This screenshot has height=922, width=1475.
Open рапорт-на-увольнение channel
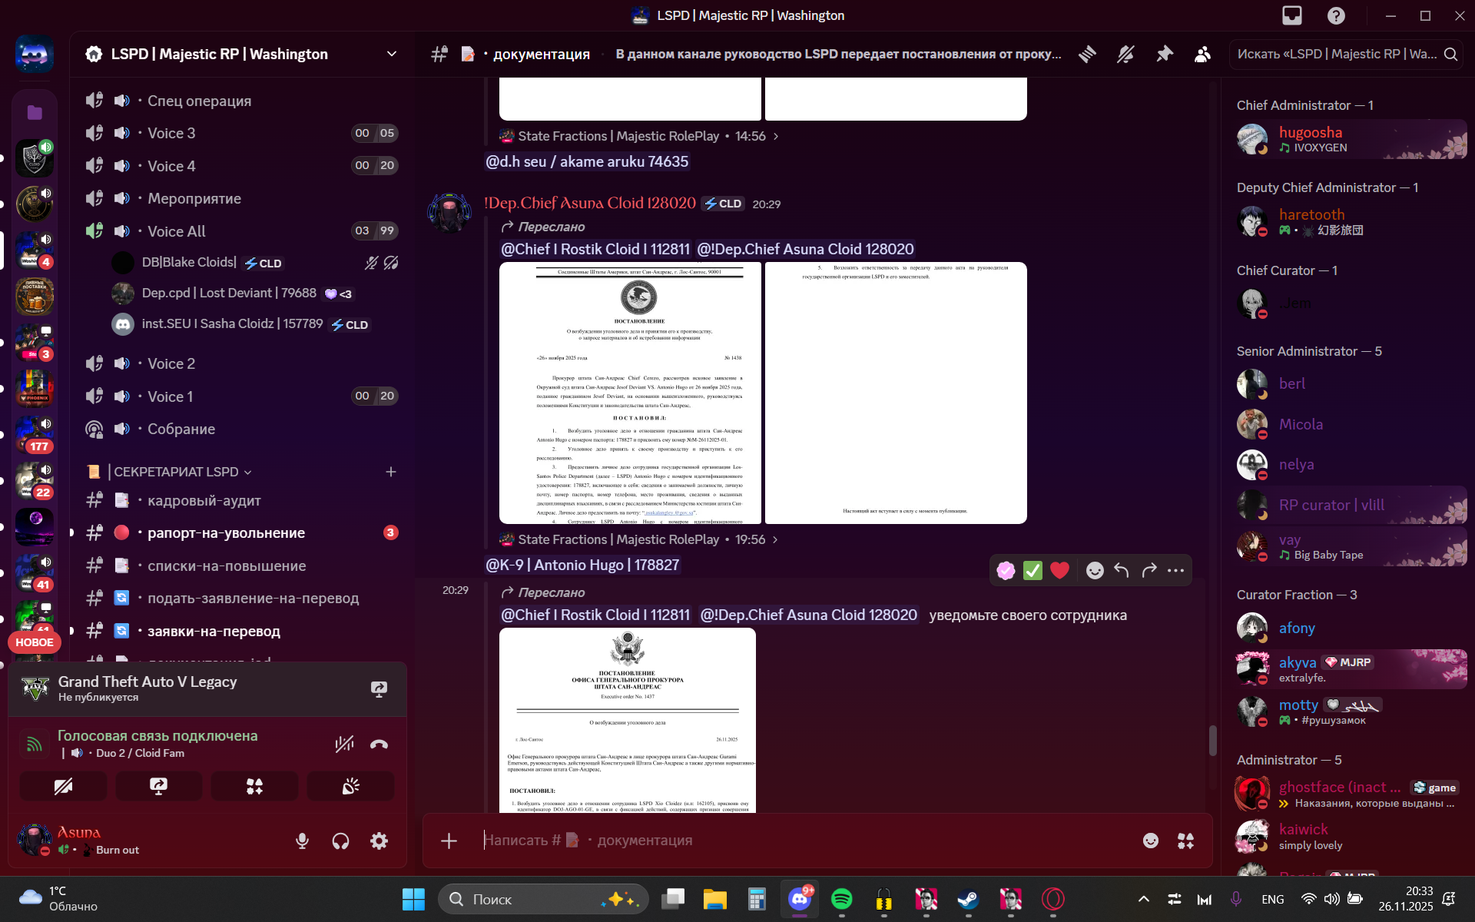(x=226, y=532)
